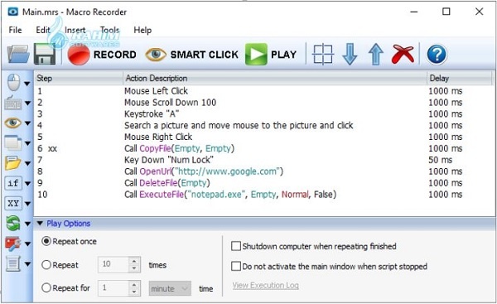
Task: Click the Repeat for duration number field
Action: tap(113, 288)
